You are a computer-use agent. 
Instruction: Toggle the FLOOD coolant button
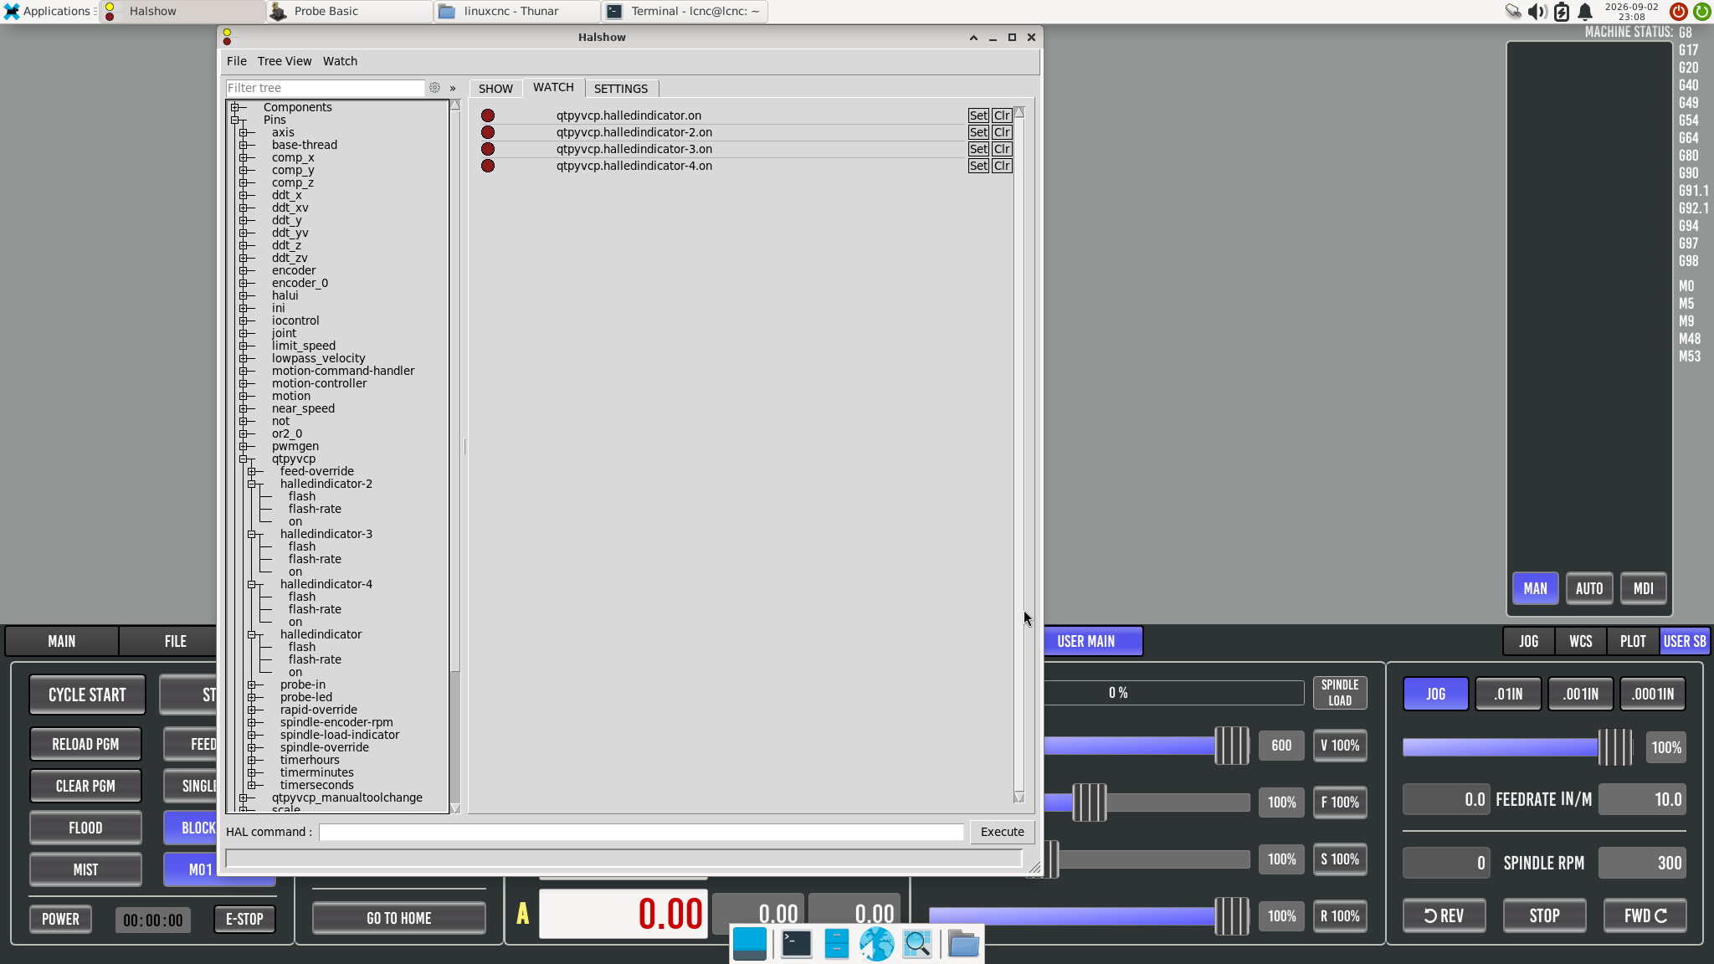point(85,828)
